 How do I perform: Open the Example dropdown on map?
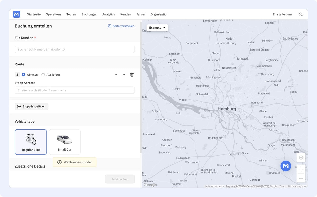coord(157,28)
